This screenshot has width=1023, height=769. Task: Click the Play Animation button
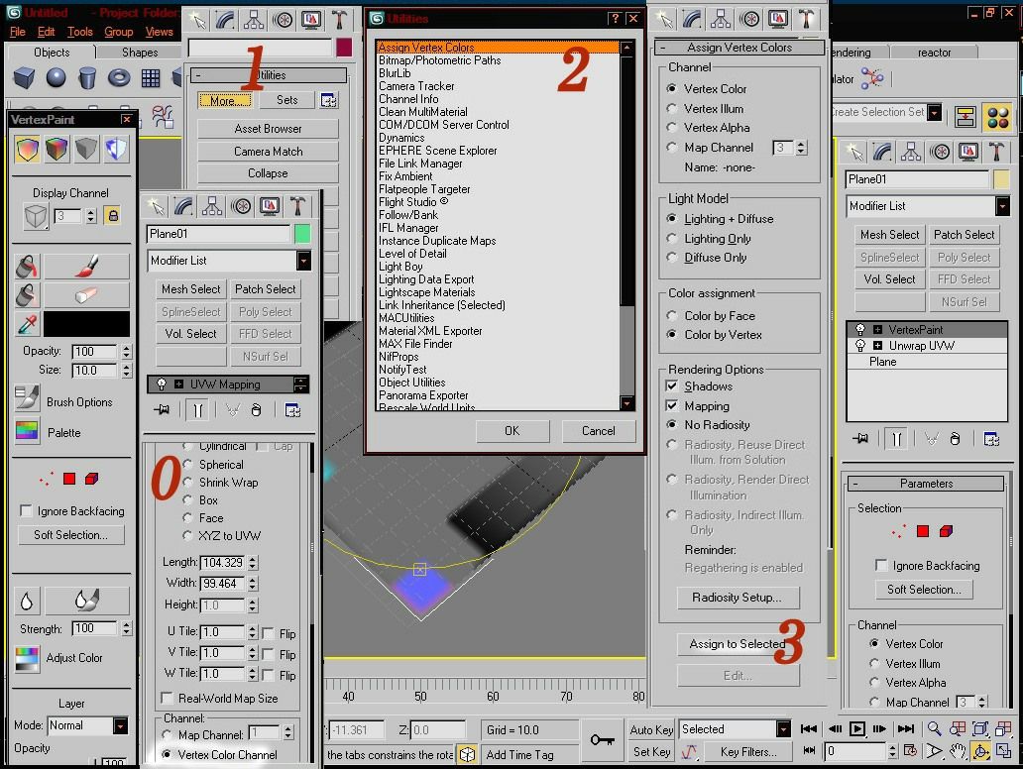point(857,728)
